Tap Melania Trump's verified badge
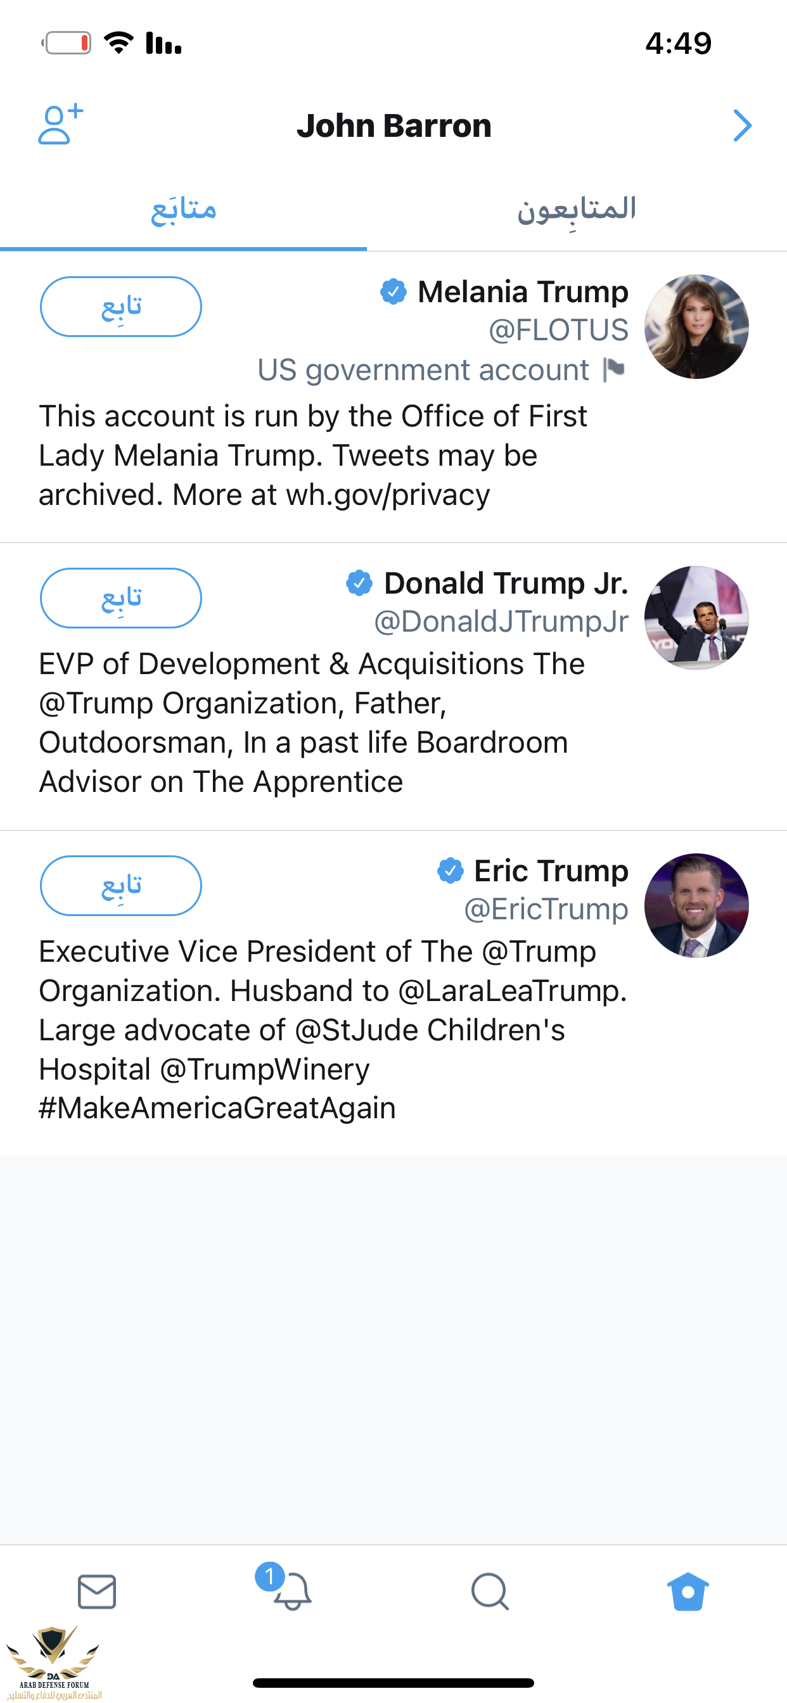Image resolution: width=787 pixels, height=1703 pixels. coord(393,291)
